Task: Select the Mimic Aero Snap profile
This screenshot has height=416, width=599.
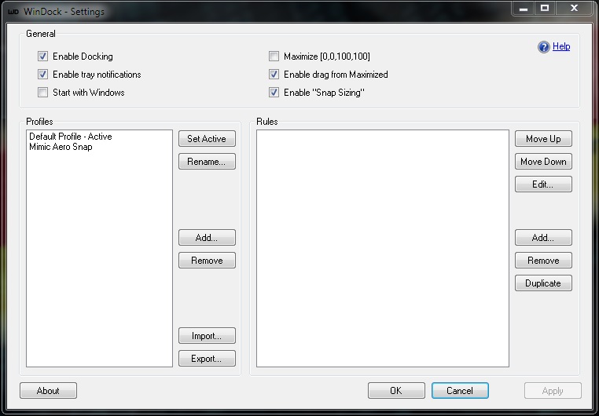Action: pyautogui.click(x=61, y=147)
